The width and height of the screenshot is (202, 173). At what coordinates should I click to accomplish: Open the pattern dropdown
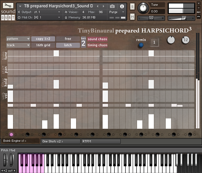point(18,39)
